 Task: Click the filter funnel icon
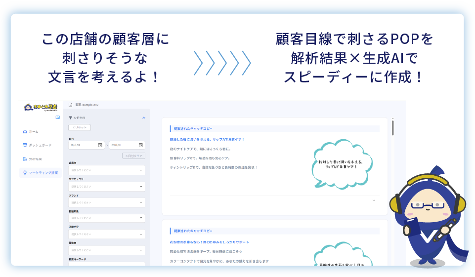tap(70, 118)
